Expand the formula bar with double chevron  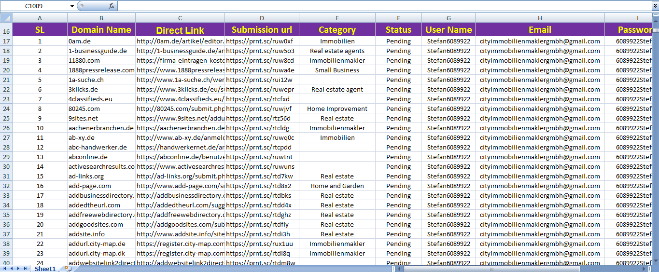[655, 6]
